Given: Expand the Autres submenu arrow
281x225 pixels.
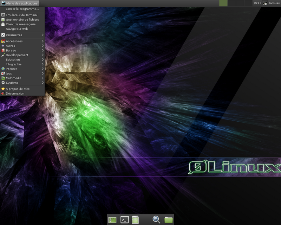Looking at the screenshot, I should coord(43,46).
